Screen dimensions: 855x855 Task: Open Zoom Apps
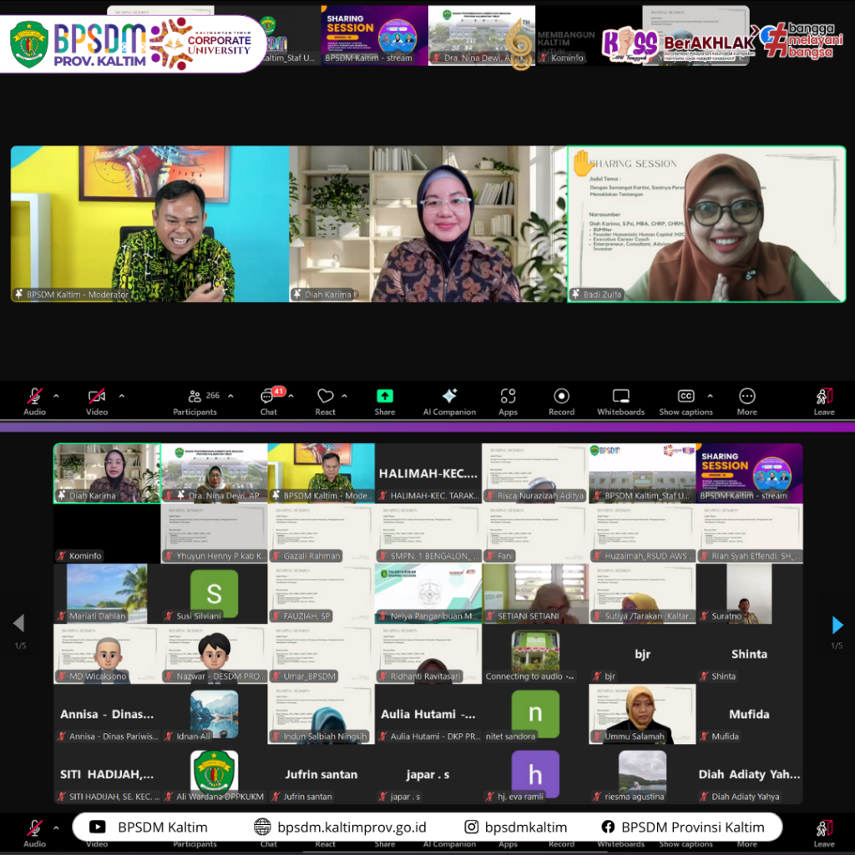pos(508,401)
